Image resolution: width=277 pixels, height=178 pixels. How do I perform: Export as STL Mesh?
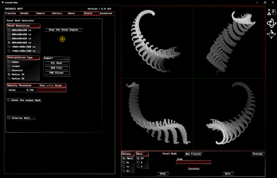click(x=56, y=63)
